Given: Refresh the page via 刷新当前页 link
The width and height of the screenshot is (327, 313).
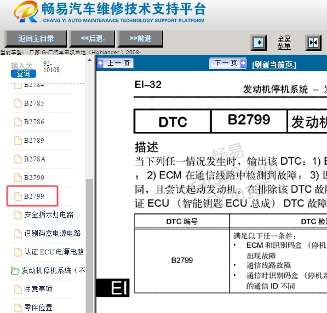Looking at the screenshot, I should point(274,65).
